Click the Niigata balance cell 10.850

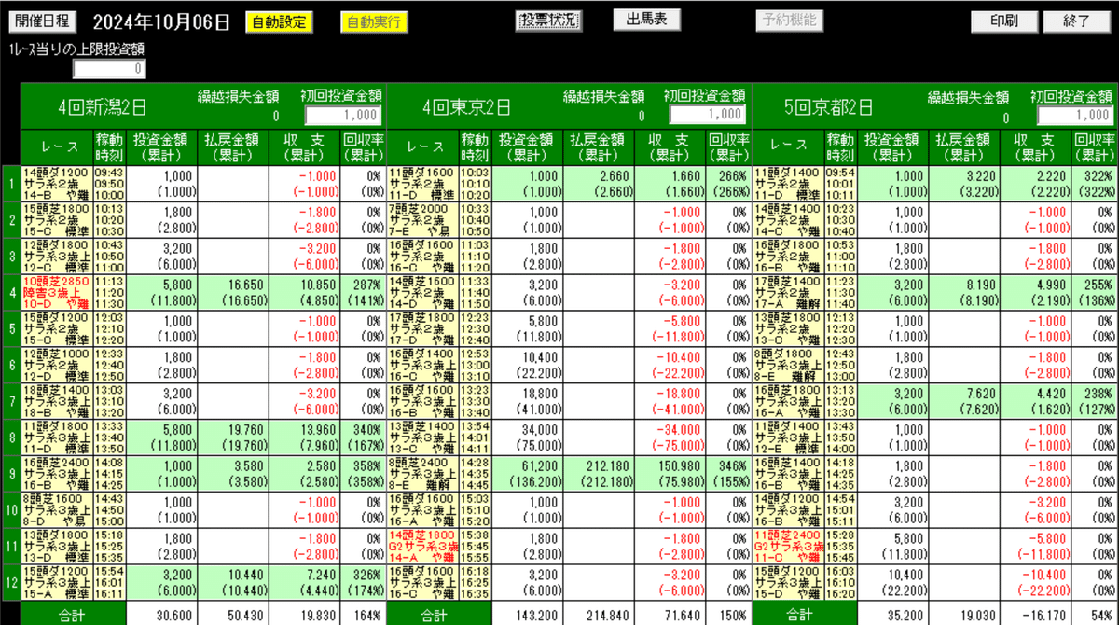(x=304, y=292)
